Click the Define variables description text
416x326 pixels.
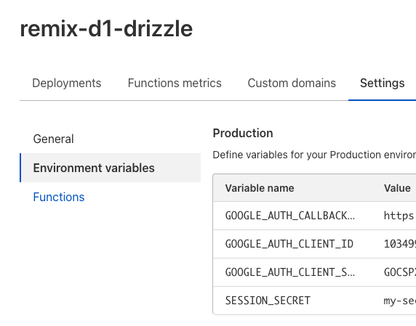coord(314,155)
